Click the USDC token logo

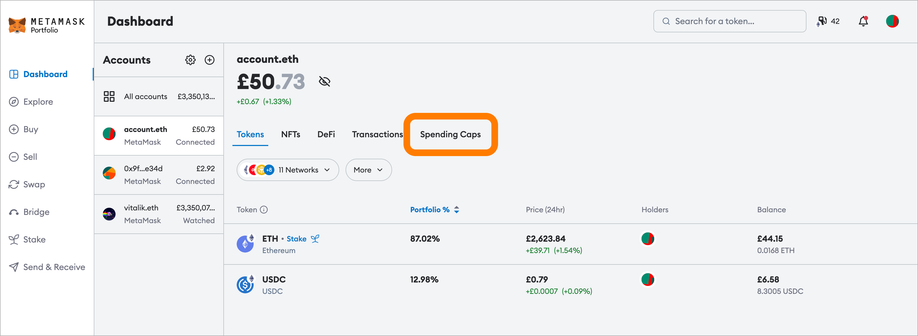[x=245, y=284]
